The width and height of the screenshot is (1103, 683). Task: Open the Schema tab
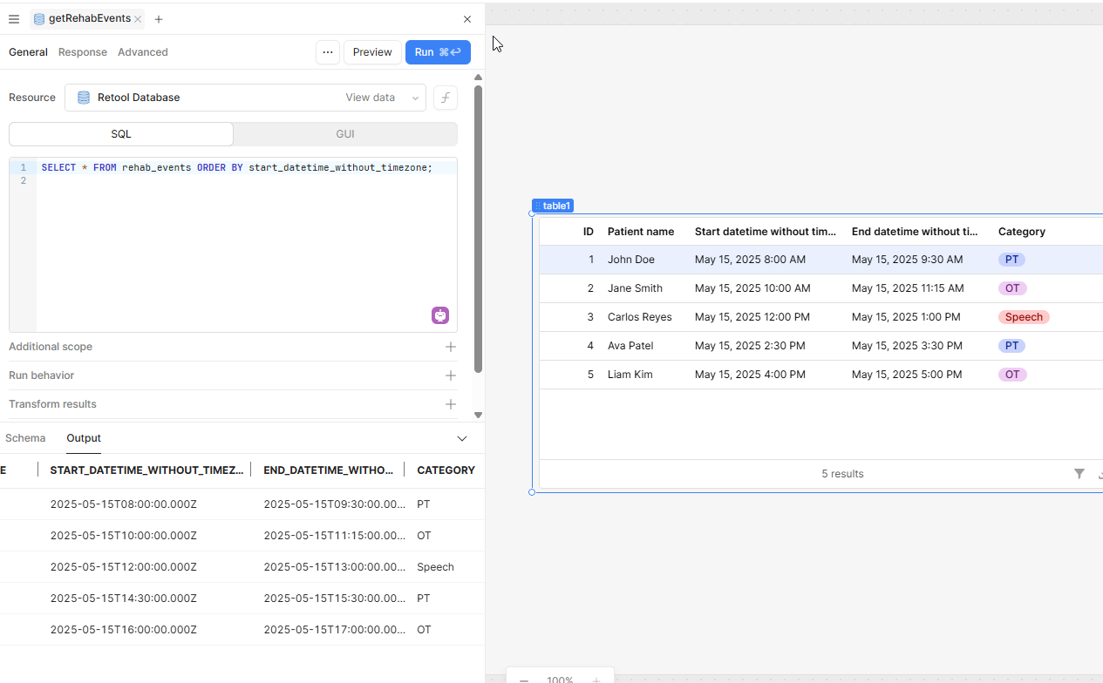coord(25,438)
